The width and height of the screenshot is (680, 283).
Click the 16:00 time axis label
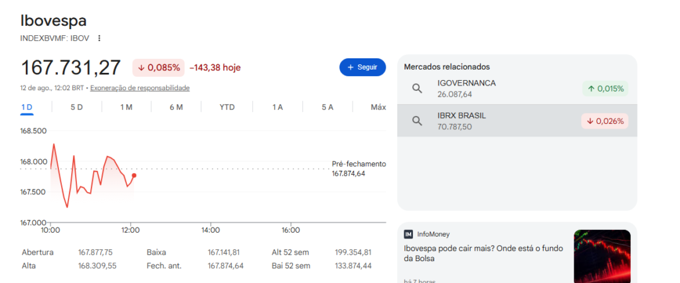(291, 230)
